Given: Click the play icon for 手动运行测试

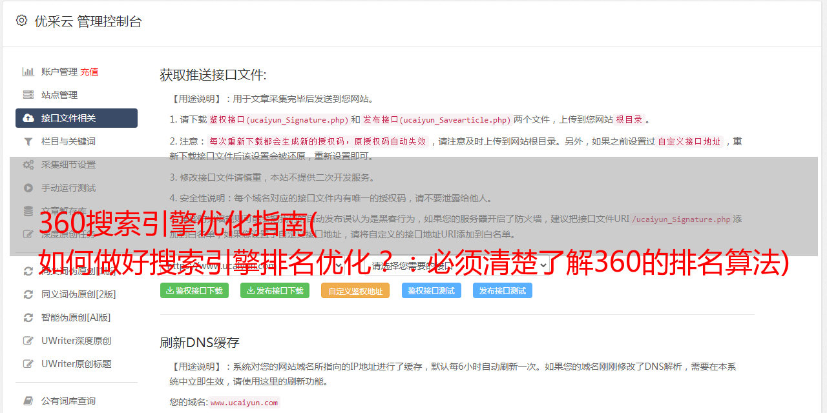Looking at the screenshot, I should click(28, 188).
